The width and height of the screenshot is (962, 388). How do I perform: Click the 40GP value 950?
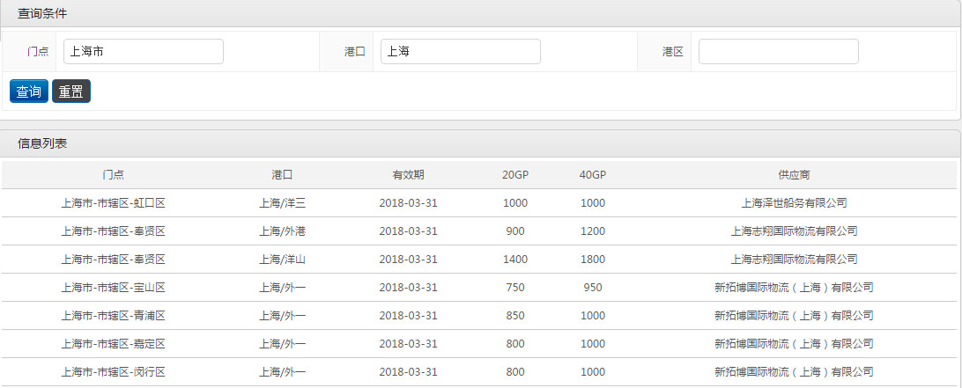click(x=593, y=288)
